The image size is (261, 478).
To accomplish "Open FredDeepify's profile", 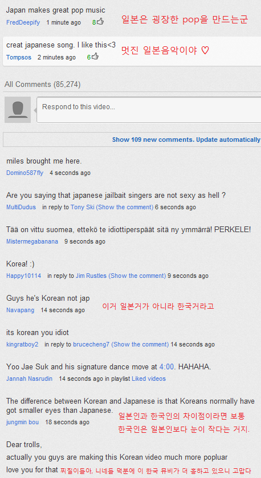I will pos(23,22).
